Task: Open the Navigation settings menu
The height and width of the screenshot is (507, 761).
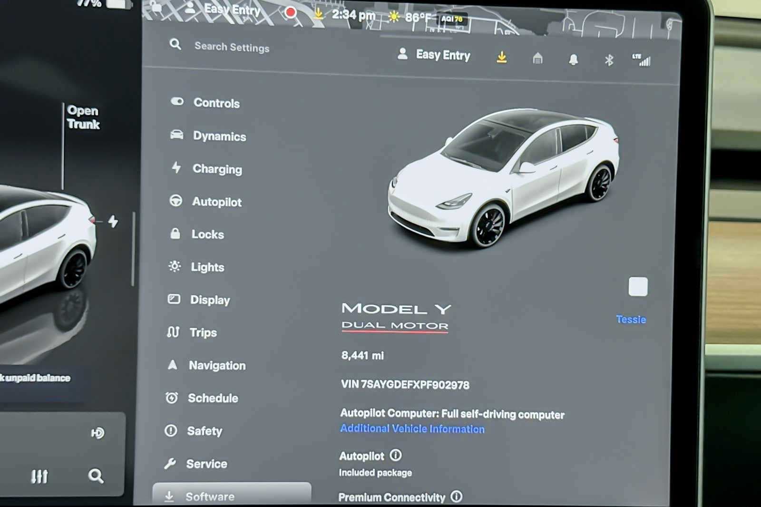Action: (x=205, y=365)
